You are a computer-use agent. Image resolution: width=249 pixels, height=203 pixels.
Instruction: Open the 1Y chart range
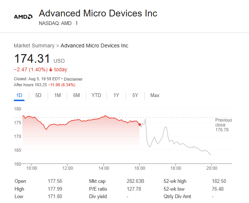(x=116, y=96)
